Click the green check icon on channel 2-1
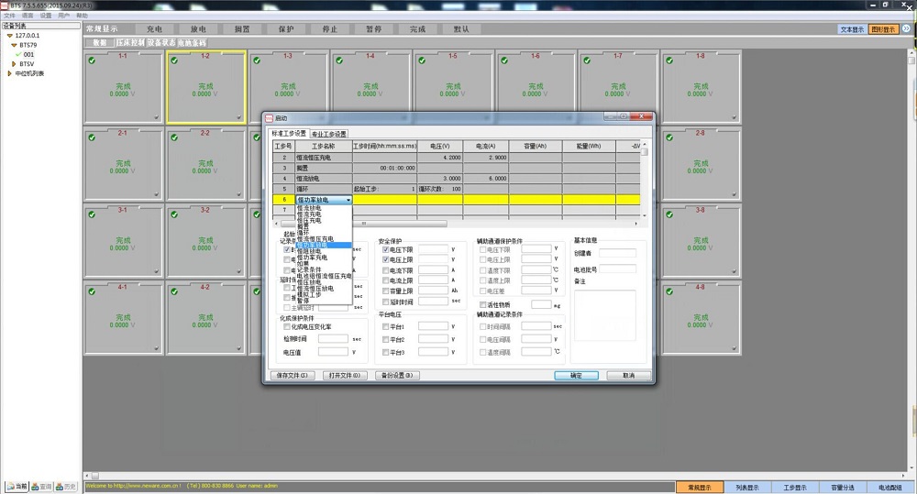The image size is (917, 494). 91,137
